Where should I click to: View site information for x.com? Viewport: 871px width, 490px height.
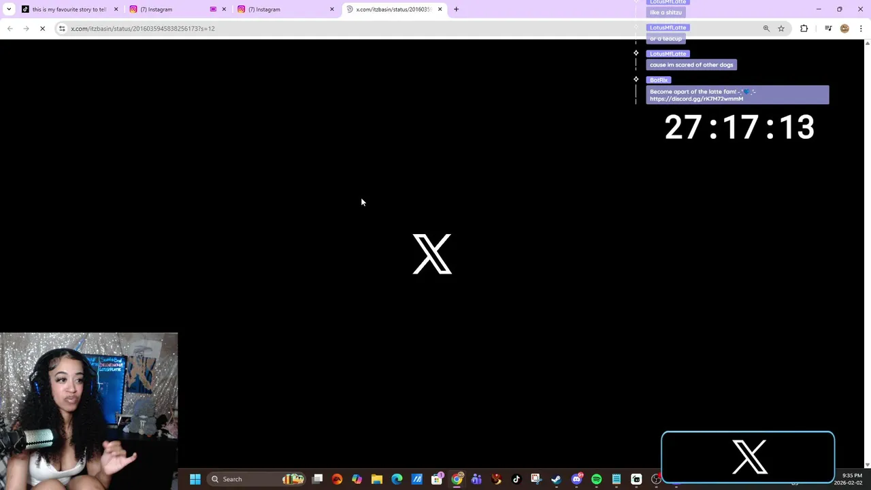(62, 29)
